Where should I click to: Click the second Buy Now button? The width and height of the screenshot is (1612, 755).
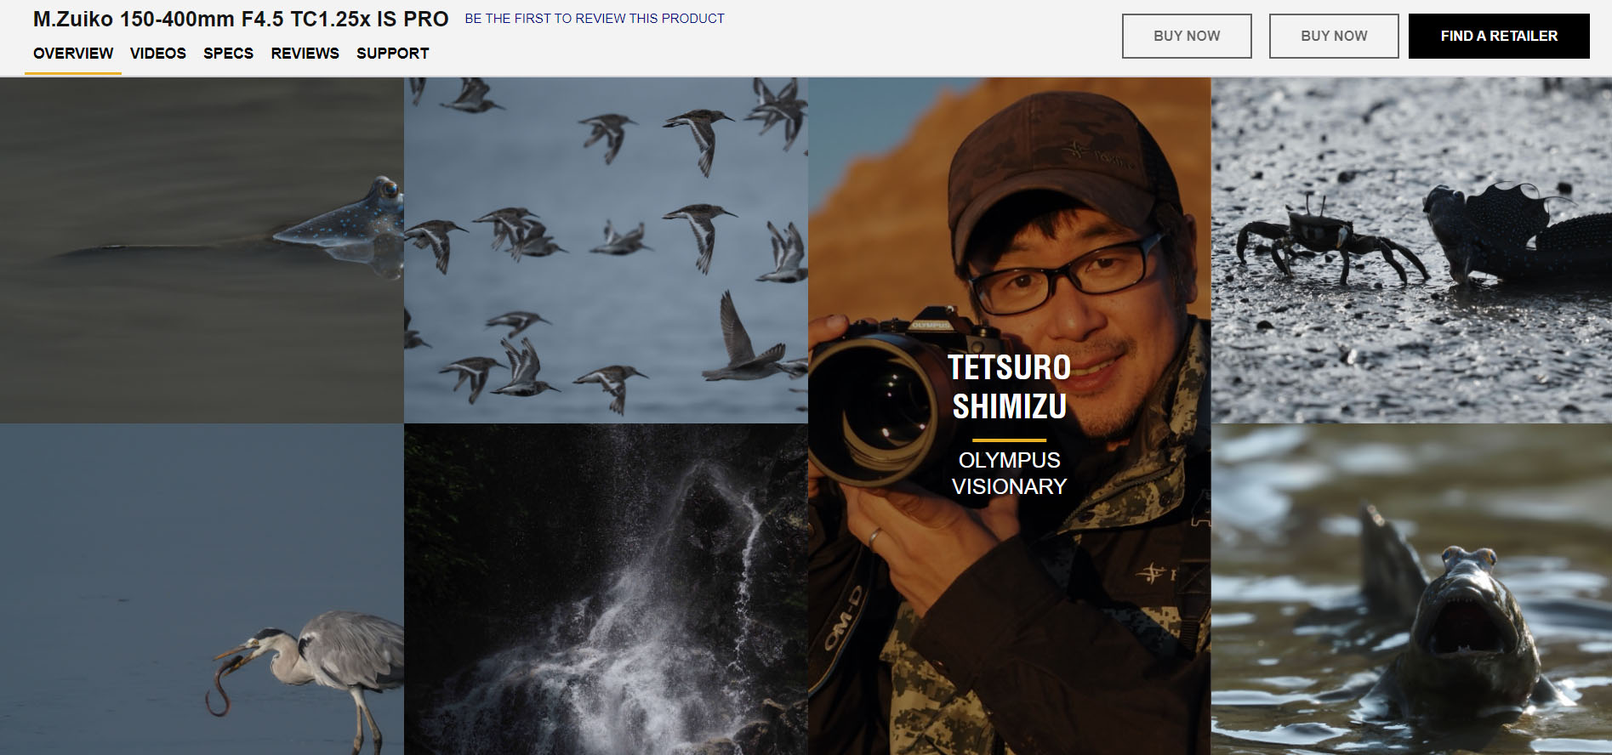(x=1334, y=36)
